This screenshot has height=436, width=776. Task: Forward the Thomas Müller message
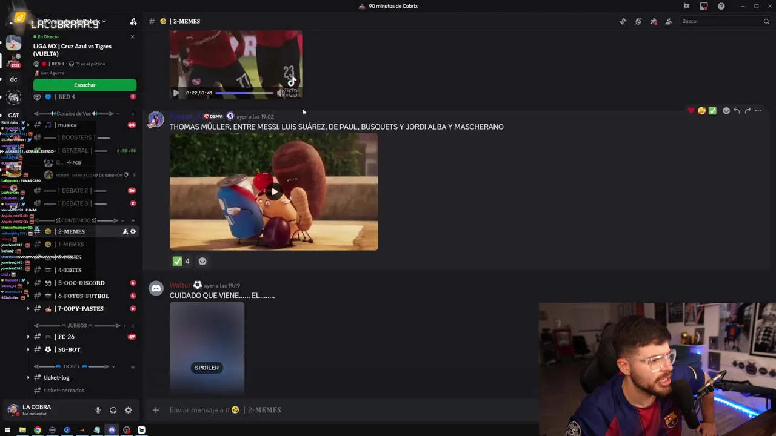[748, 111]
